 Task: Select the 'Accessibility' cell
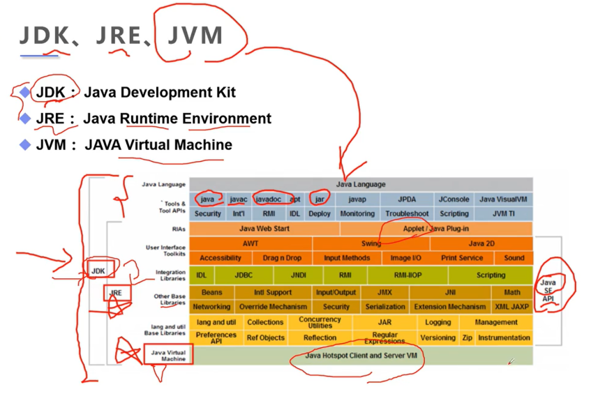pyautogui.click(x=220, y=258)
